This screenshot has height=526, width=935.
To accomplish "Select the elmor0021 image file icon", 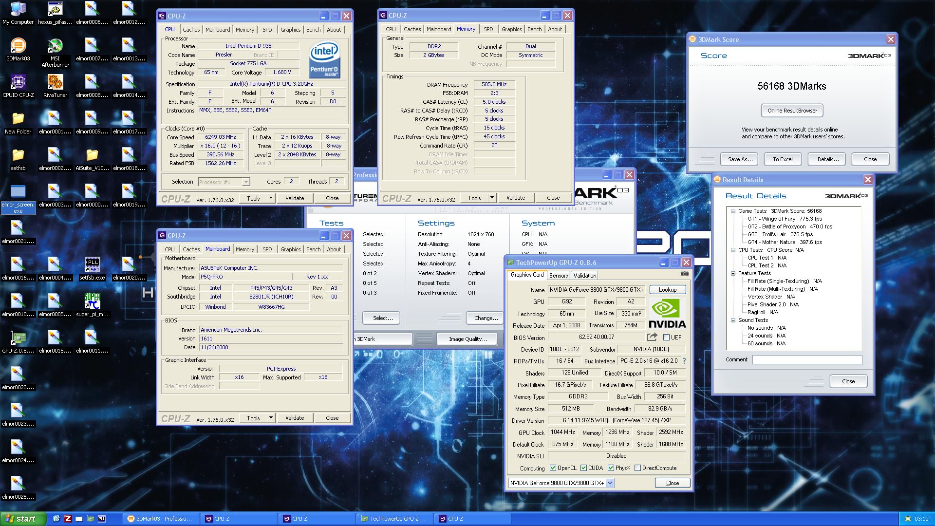I will coord(18,233).
